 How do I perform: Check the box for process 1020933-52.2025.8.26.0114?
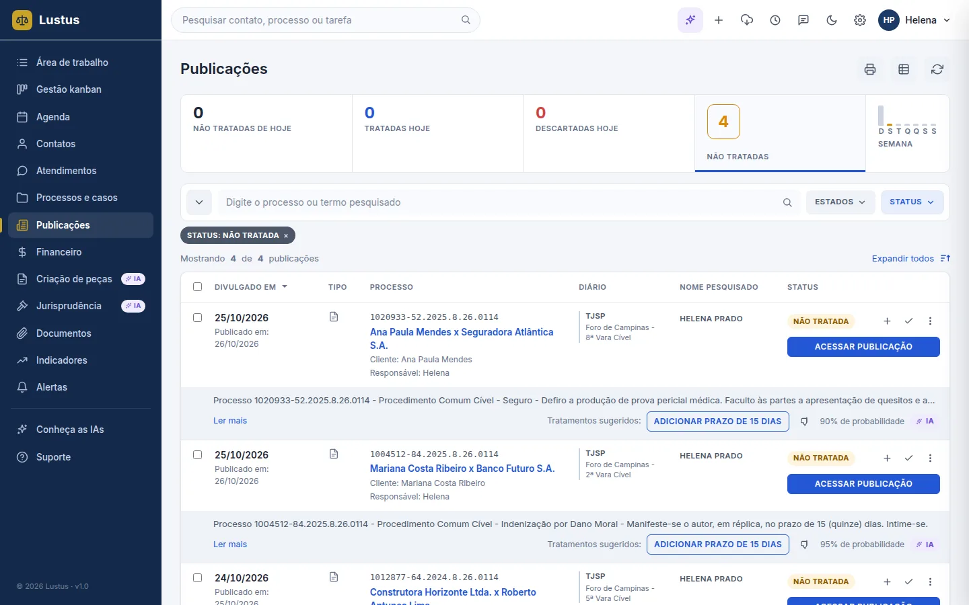[x=198, y=318]
